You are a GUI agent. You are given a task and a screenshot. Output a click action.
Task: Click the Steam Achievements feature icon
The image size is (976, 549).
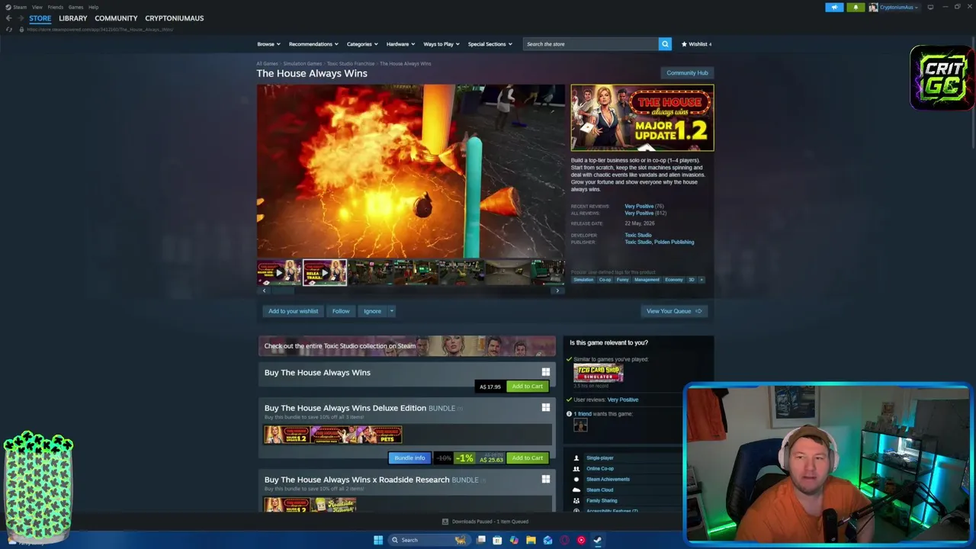576,480
